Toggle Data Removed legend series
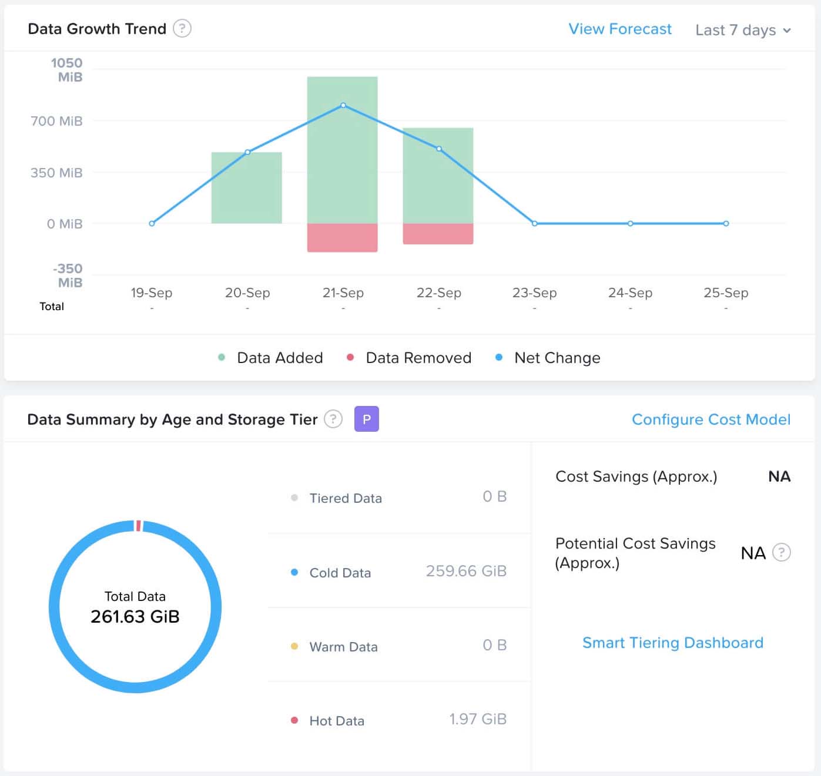Screen dimensions: 821x776 pos(409,358)
